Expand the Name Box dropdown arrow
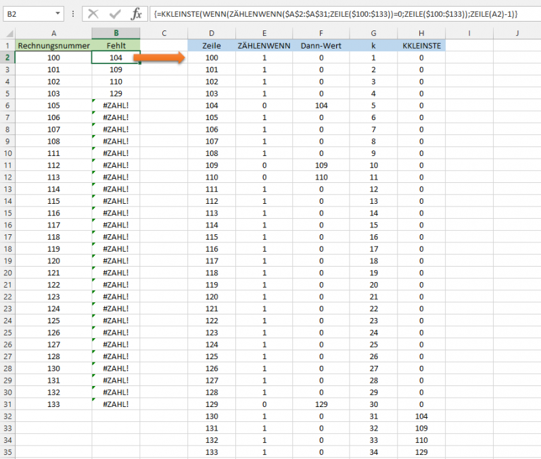 tap(60, 13)
